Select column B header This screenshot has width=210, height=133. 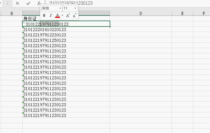(x=11, y=13)
